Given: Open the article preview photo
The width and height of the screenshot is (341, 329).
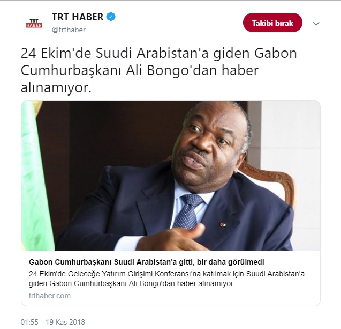Looking at the screenshot, I should (x=171, y=176).
